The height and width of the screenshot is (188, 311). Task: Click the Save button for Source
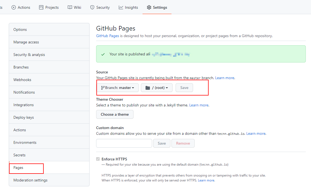(x=184, y=88)
